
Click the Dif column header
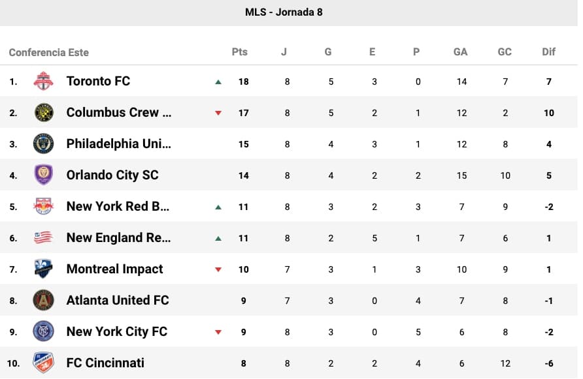(x=548, y=52)
